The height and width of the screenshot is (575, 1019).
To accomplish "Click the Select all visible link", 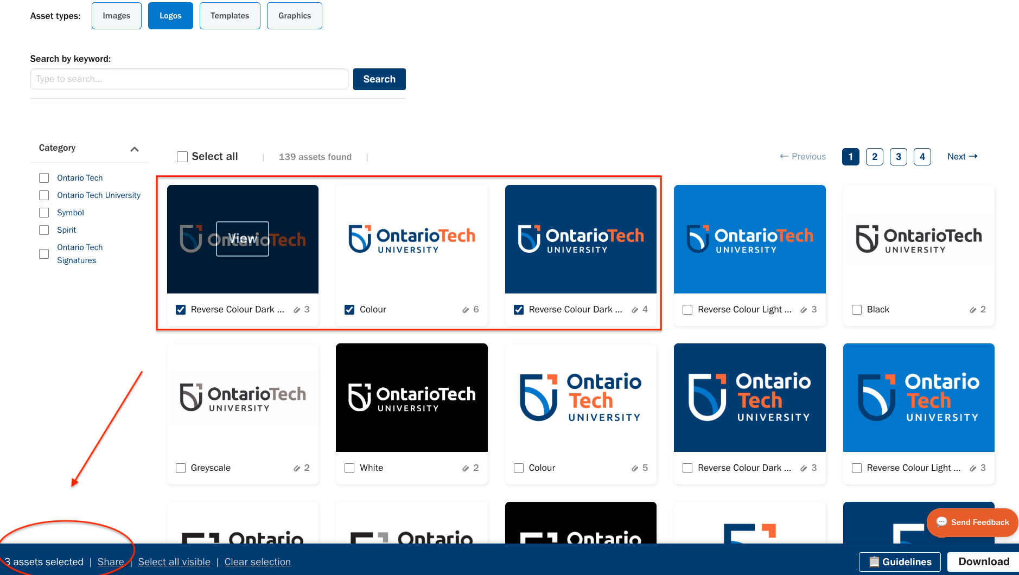I will 174,562.
